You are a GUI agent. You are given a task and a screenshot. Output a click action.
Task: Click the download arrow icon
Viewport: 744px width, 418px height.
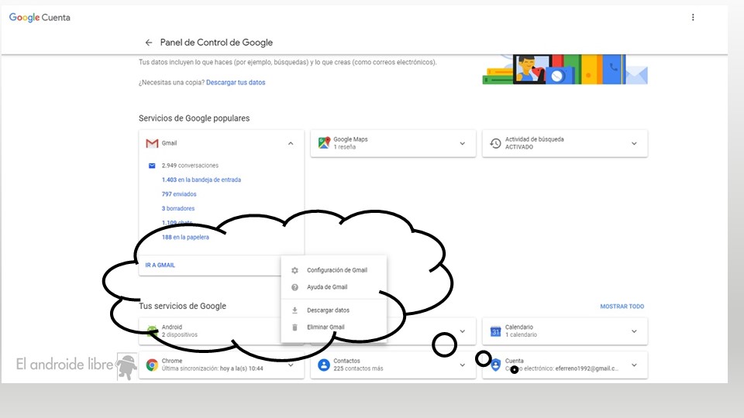294,310
